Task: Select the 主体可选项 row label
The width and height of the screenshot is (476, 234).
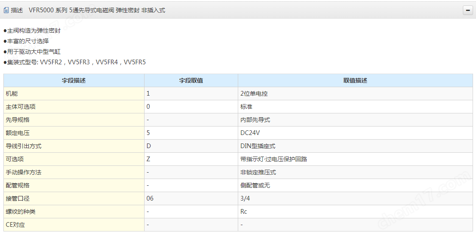Action: (x=74, y=107)
